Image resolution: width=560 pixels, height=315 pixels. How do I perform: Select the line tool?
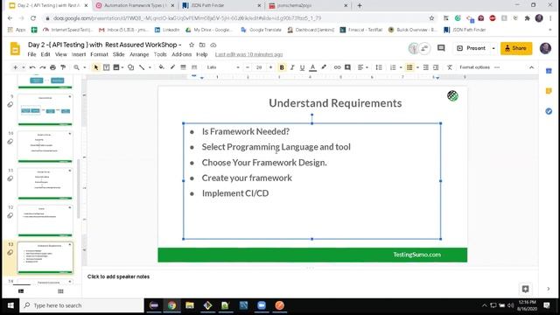tap(142, 67)
